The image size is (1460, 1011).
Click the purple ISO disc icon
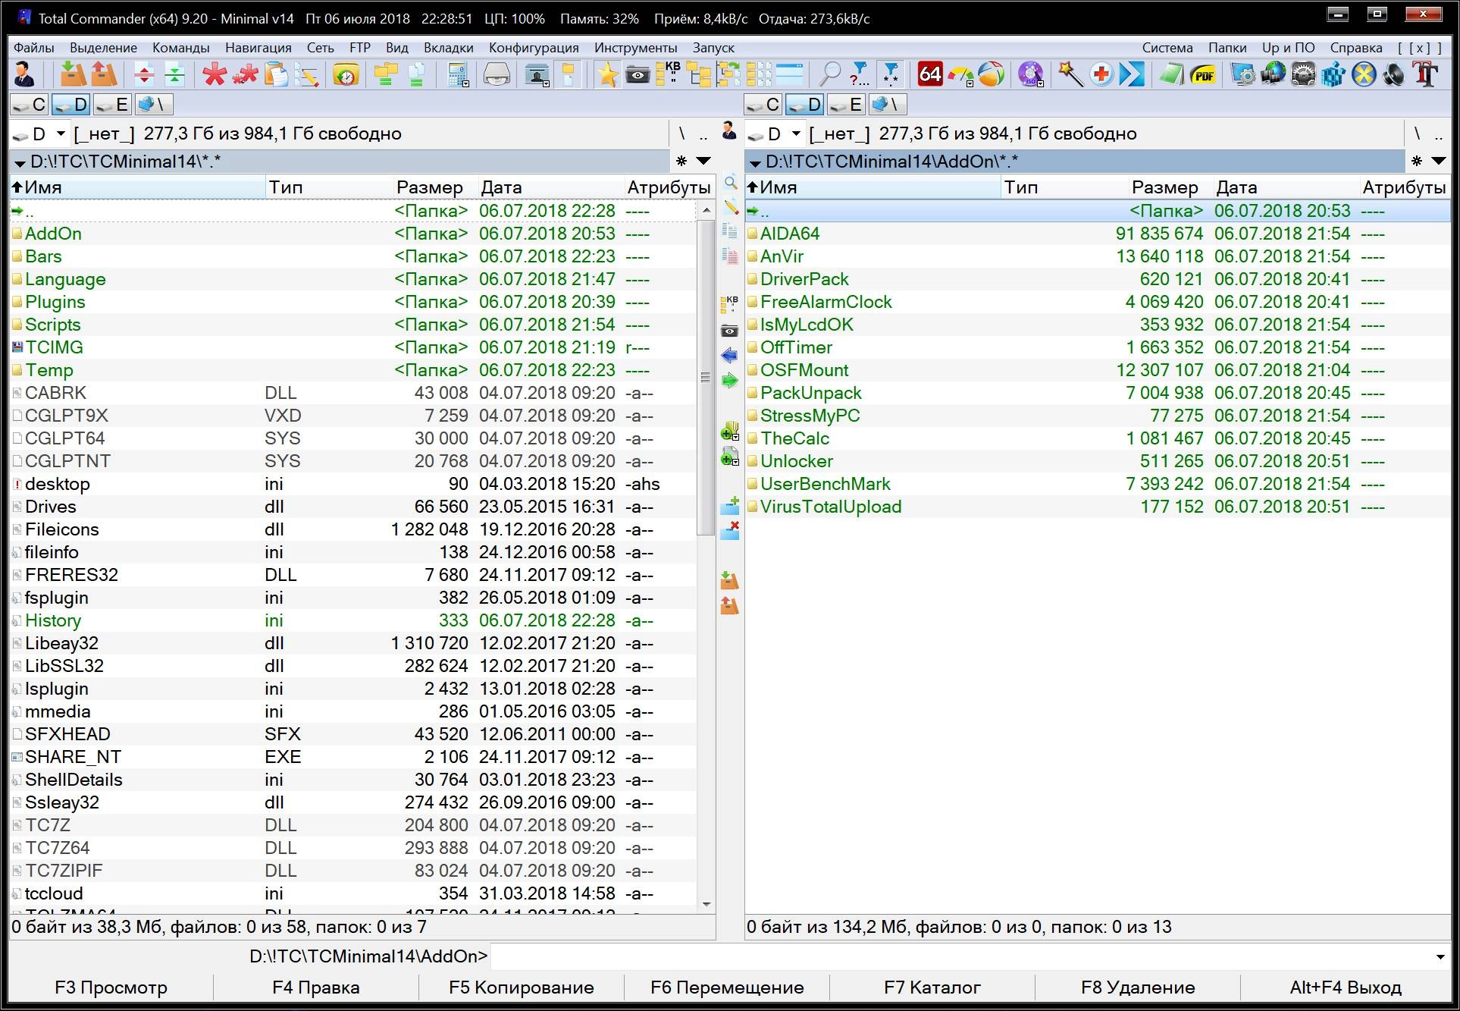click(1030, 74)
